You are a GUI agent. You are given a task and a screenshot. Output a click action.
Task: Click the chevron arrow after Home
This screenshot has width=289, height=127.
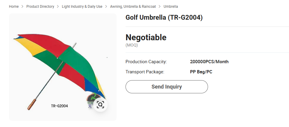tap(22, 7)
